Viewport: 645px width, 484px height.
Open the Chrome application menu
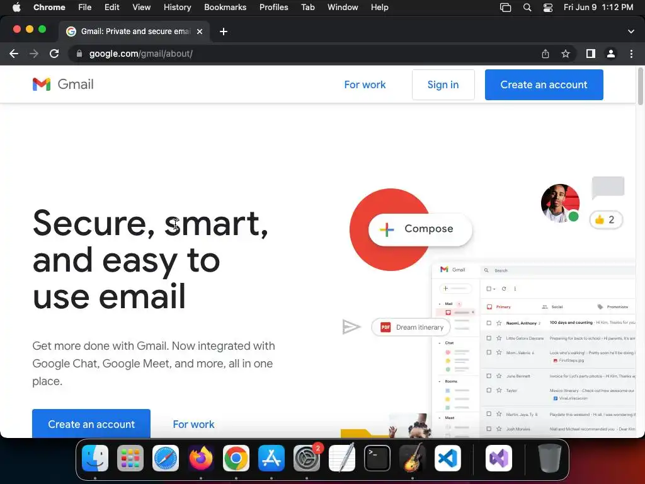49,8
